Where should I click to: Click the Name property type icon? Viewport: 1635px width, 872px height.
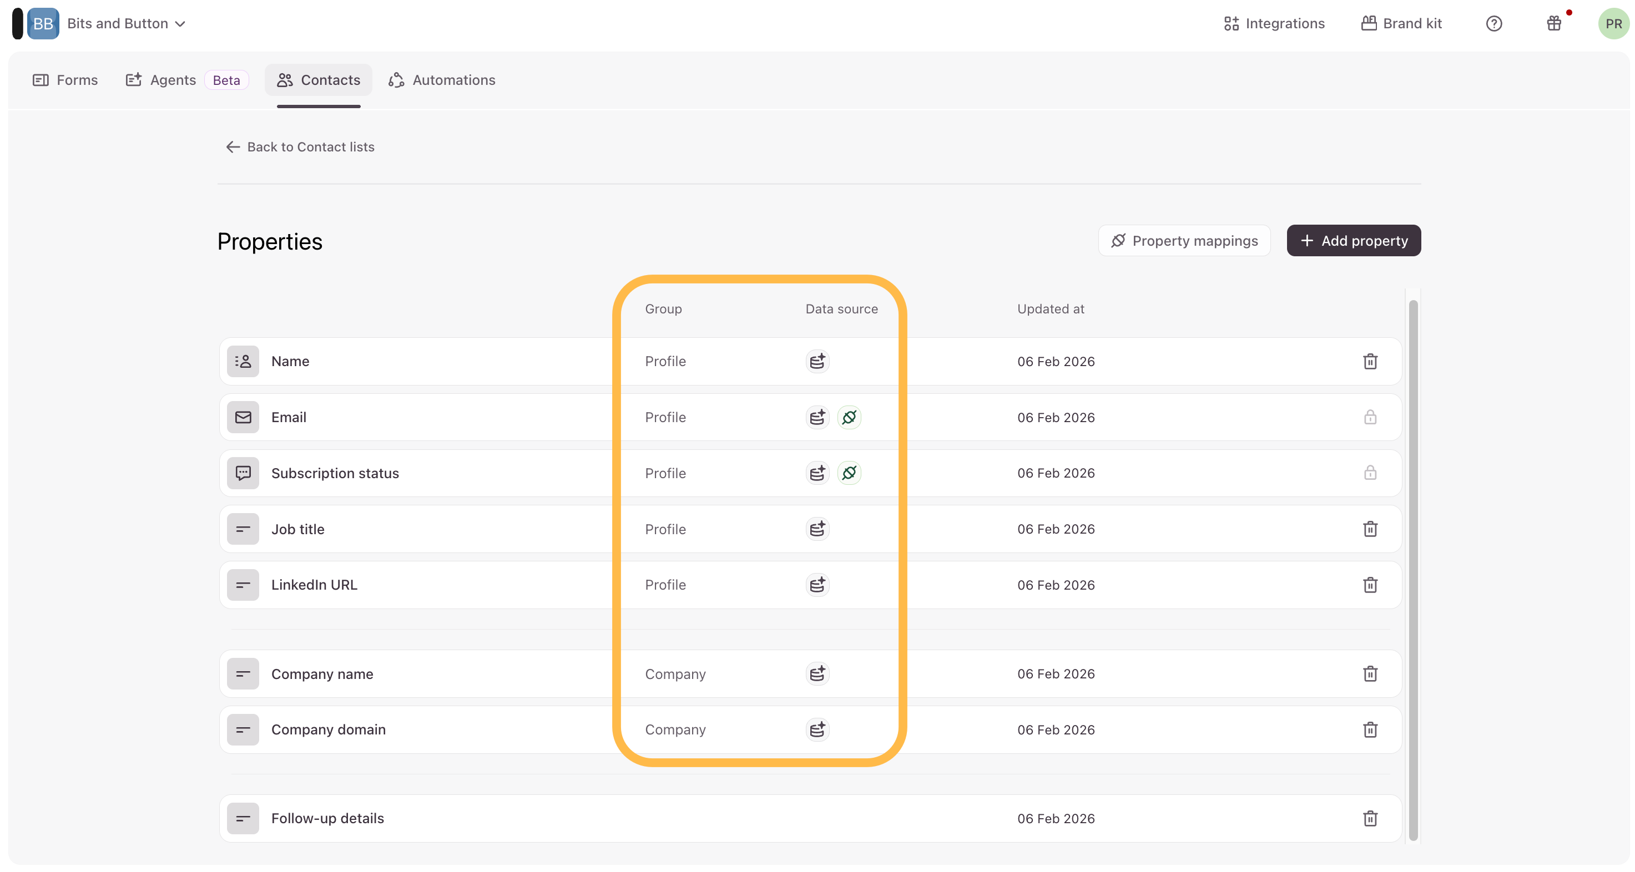[x=243, y=362]
